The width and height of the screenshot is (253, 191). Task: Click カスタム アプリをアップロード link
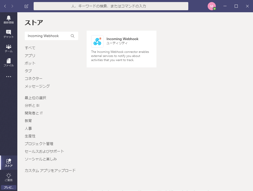click(50, 171)
